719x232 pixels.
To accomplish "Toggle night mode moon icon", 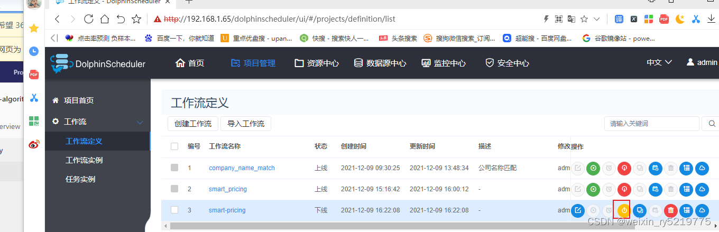I will [x=680, y=19].
